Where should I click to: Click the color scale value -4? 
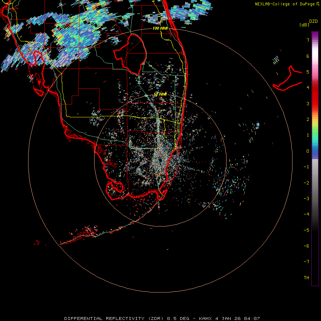(x=306, y=214)
